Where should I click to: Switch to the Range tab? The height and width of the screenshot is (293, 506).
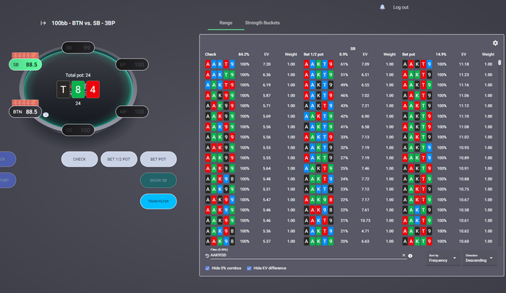click(x=226, y=23)
